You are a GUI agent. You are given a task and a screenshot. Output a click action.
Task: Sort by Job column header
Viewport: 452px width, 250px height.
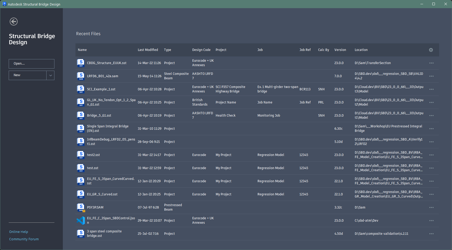[260, 50]
